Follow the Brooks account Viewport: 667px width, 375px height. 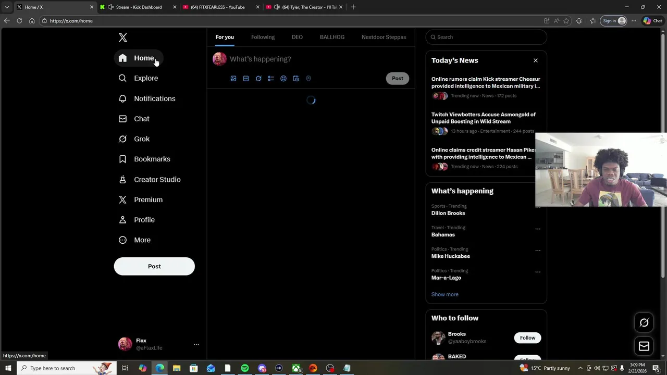527,337
